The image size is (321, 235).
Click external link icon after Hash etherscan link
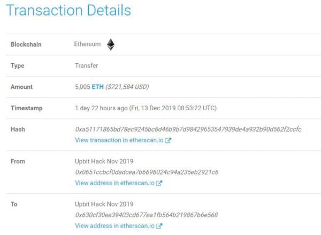[168, 140]
